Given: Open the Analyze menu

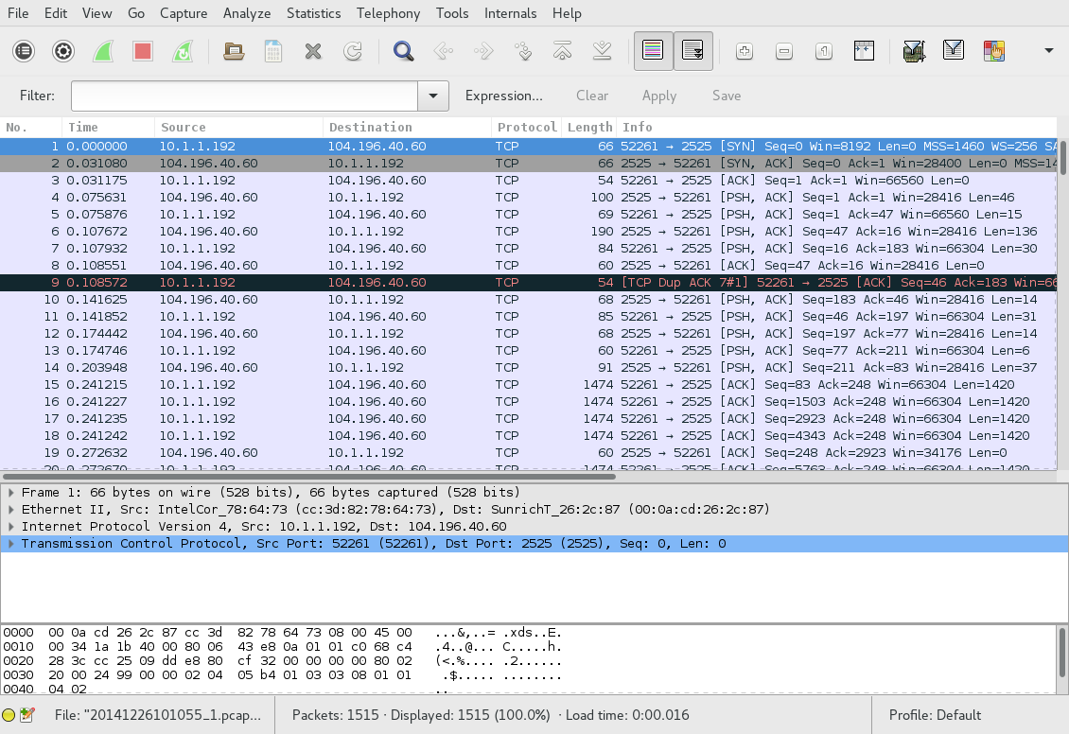Looking at the screenshot, I should click(247, 13).
